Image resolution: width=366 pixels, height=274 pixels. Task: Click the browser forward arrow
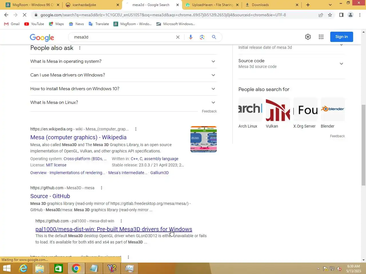coord(15,15)
